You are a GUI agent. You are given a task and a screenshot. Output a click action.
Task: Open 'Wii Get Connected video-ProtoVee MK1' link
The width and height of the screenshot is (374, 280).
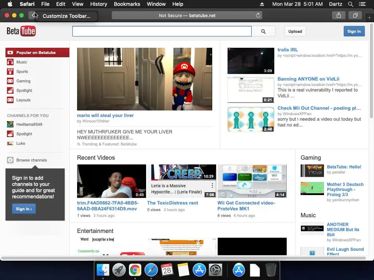coord(246,206)
